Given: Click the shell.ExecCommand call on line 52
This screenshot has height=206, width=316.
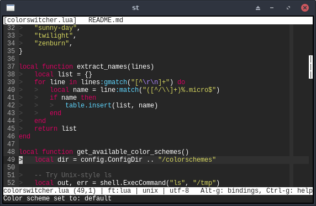Looking at the screenshot, I should [133, 183].
